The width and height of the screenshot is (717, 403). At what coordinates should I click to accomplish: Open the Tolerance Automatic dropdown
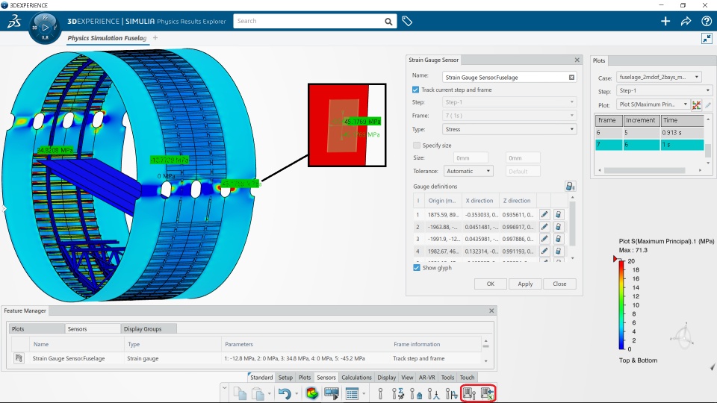click(x=468, y=171)
